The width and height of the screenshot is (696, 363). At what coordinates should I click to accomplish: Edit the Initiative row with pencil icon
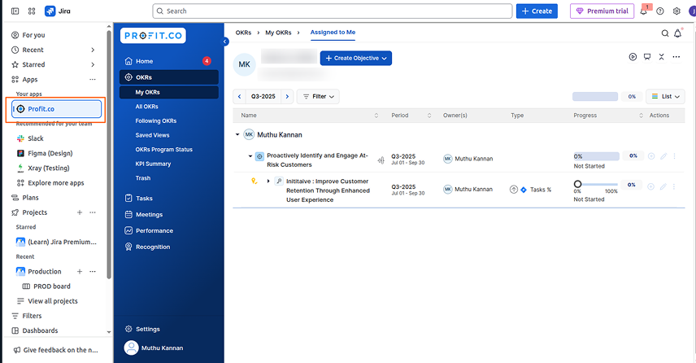[x=663, y=186]
